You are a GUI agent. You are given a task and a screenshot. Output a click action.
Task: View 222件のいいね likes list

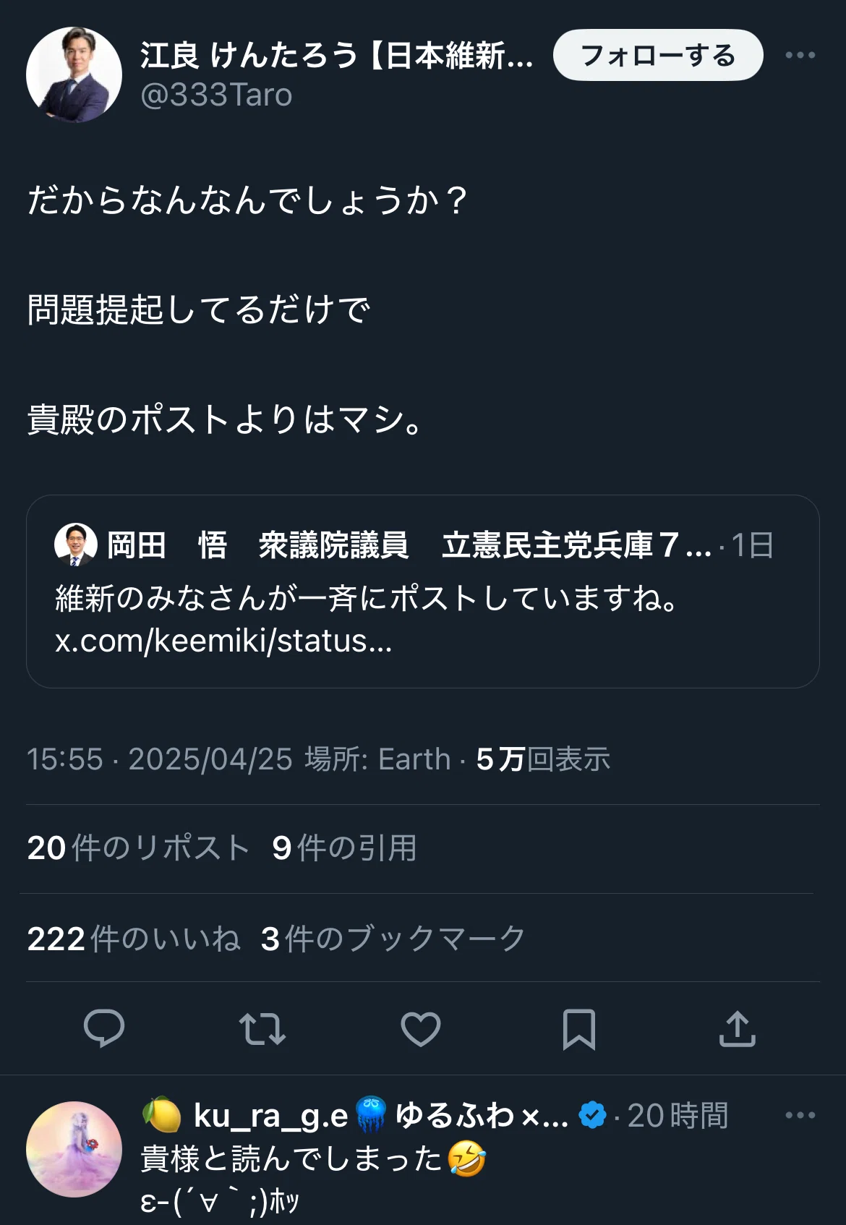click(x=134, y=939)
